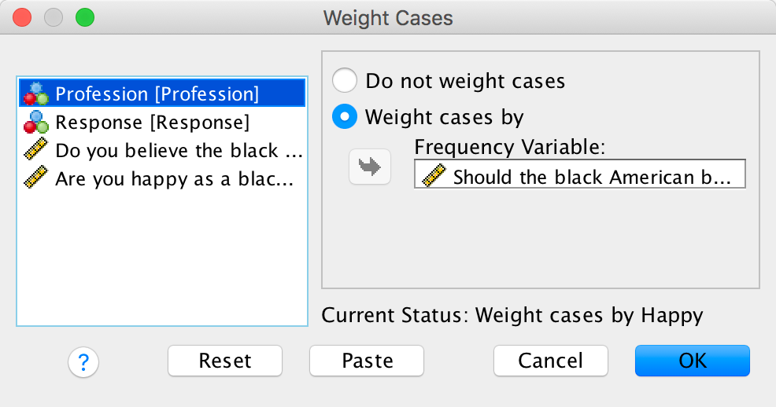Click the nominal icon beside Profession variable
The height and width of the screenshot is (407, 776).
pyautogui.click(x=35, y=94)
